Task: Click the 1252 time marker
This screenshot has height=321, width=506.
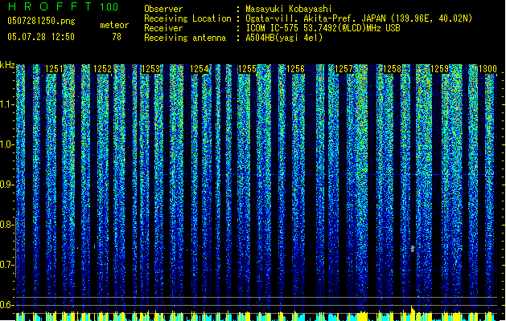Action: pos(102,69)
